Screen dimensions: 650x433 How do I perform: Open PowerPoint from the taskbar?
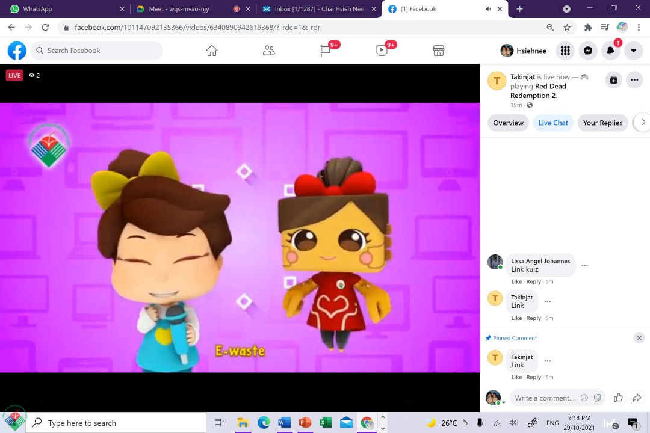(305, 423)
